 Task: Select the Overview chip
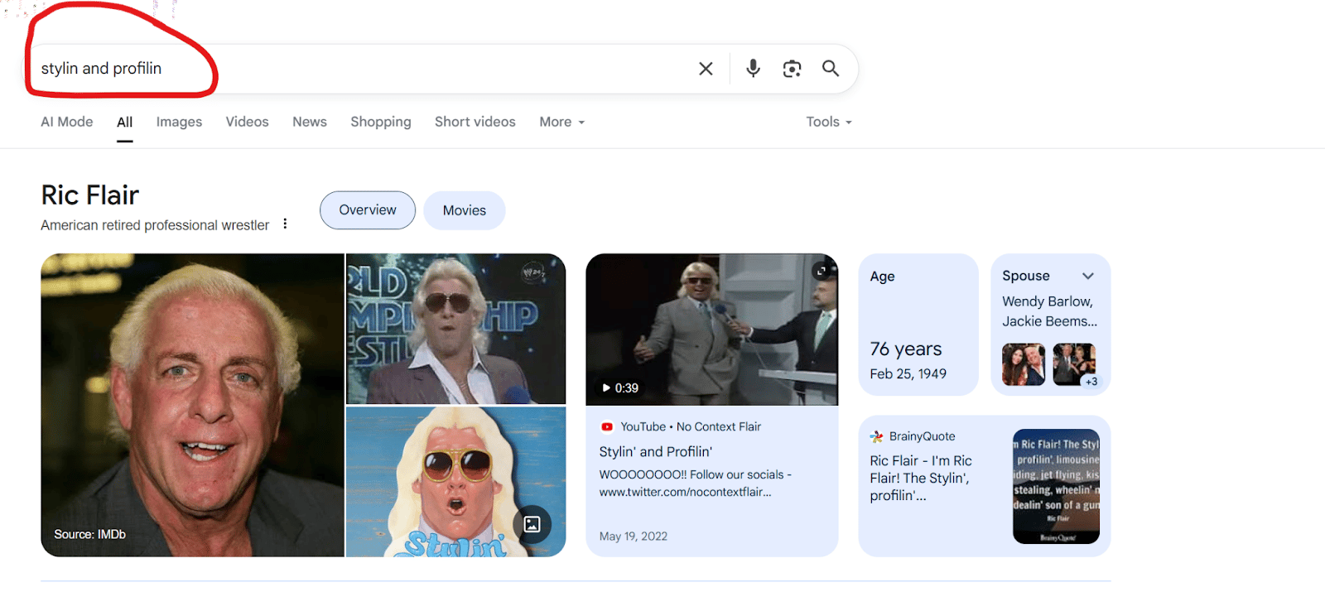tap(368, 210)
